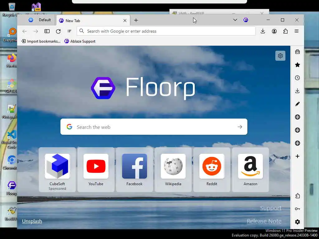Select the New Tab tab
319x239 pixels.
pyautogui.click(x=93, y=21)
